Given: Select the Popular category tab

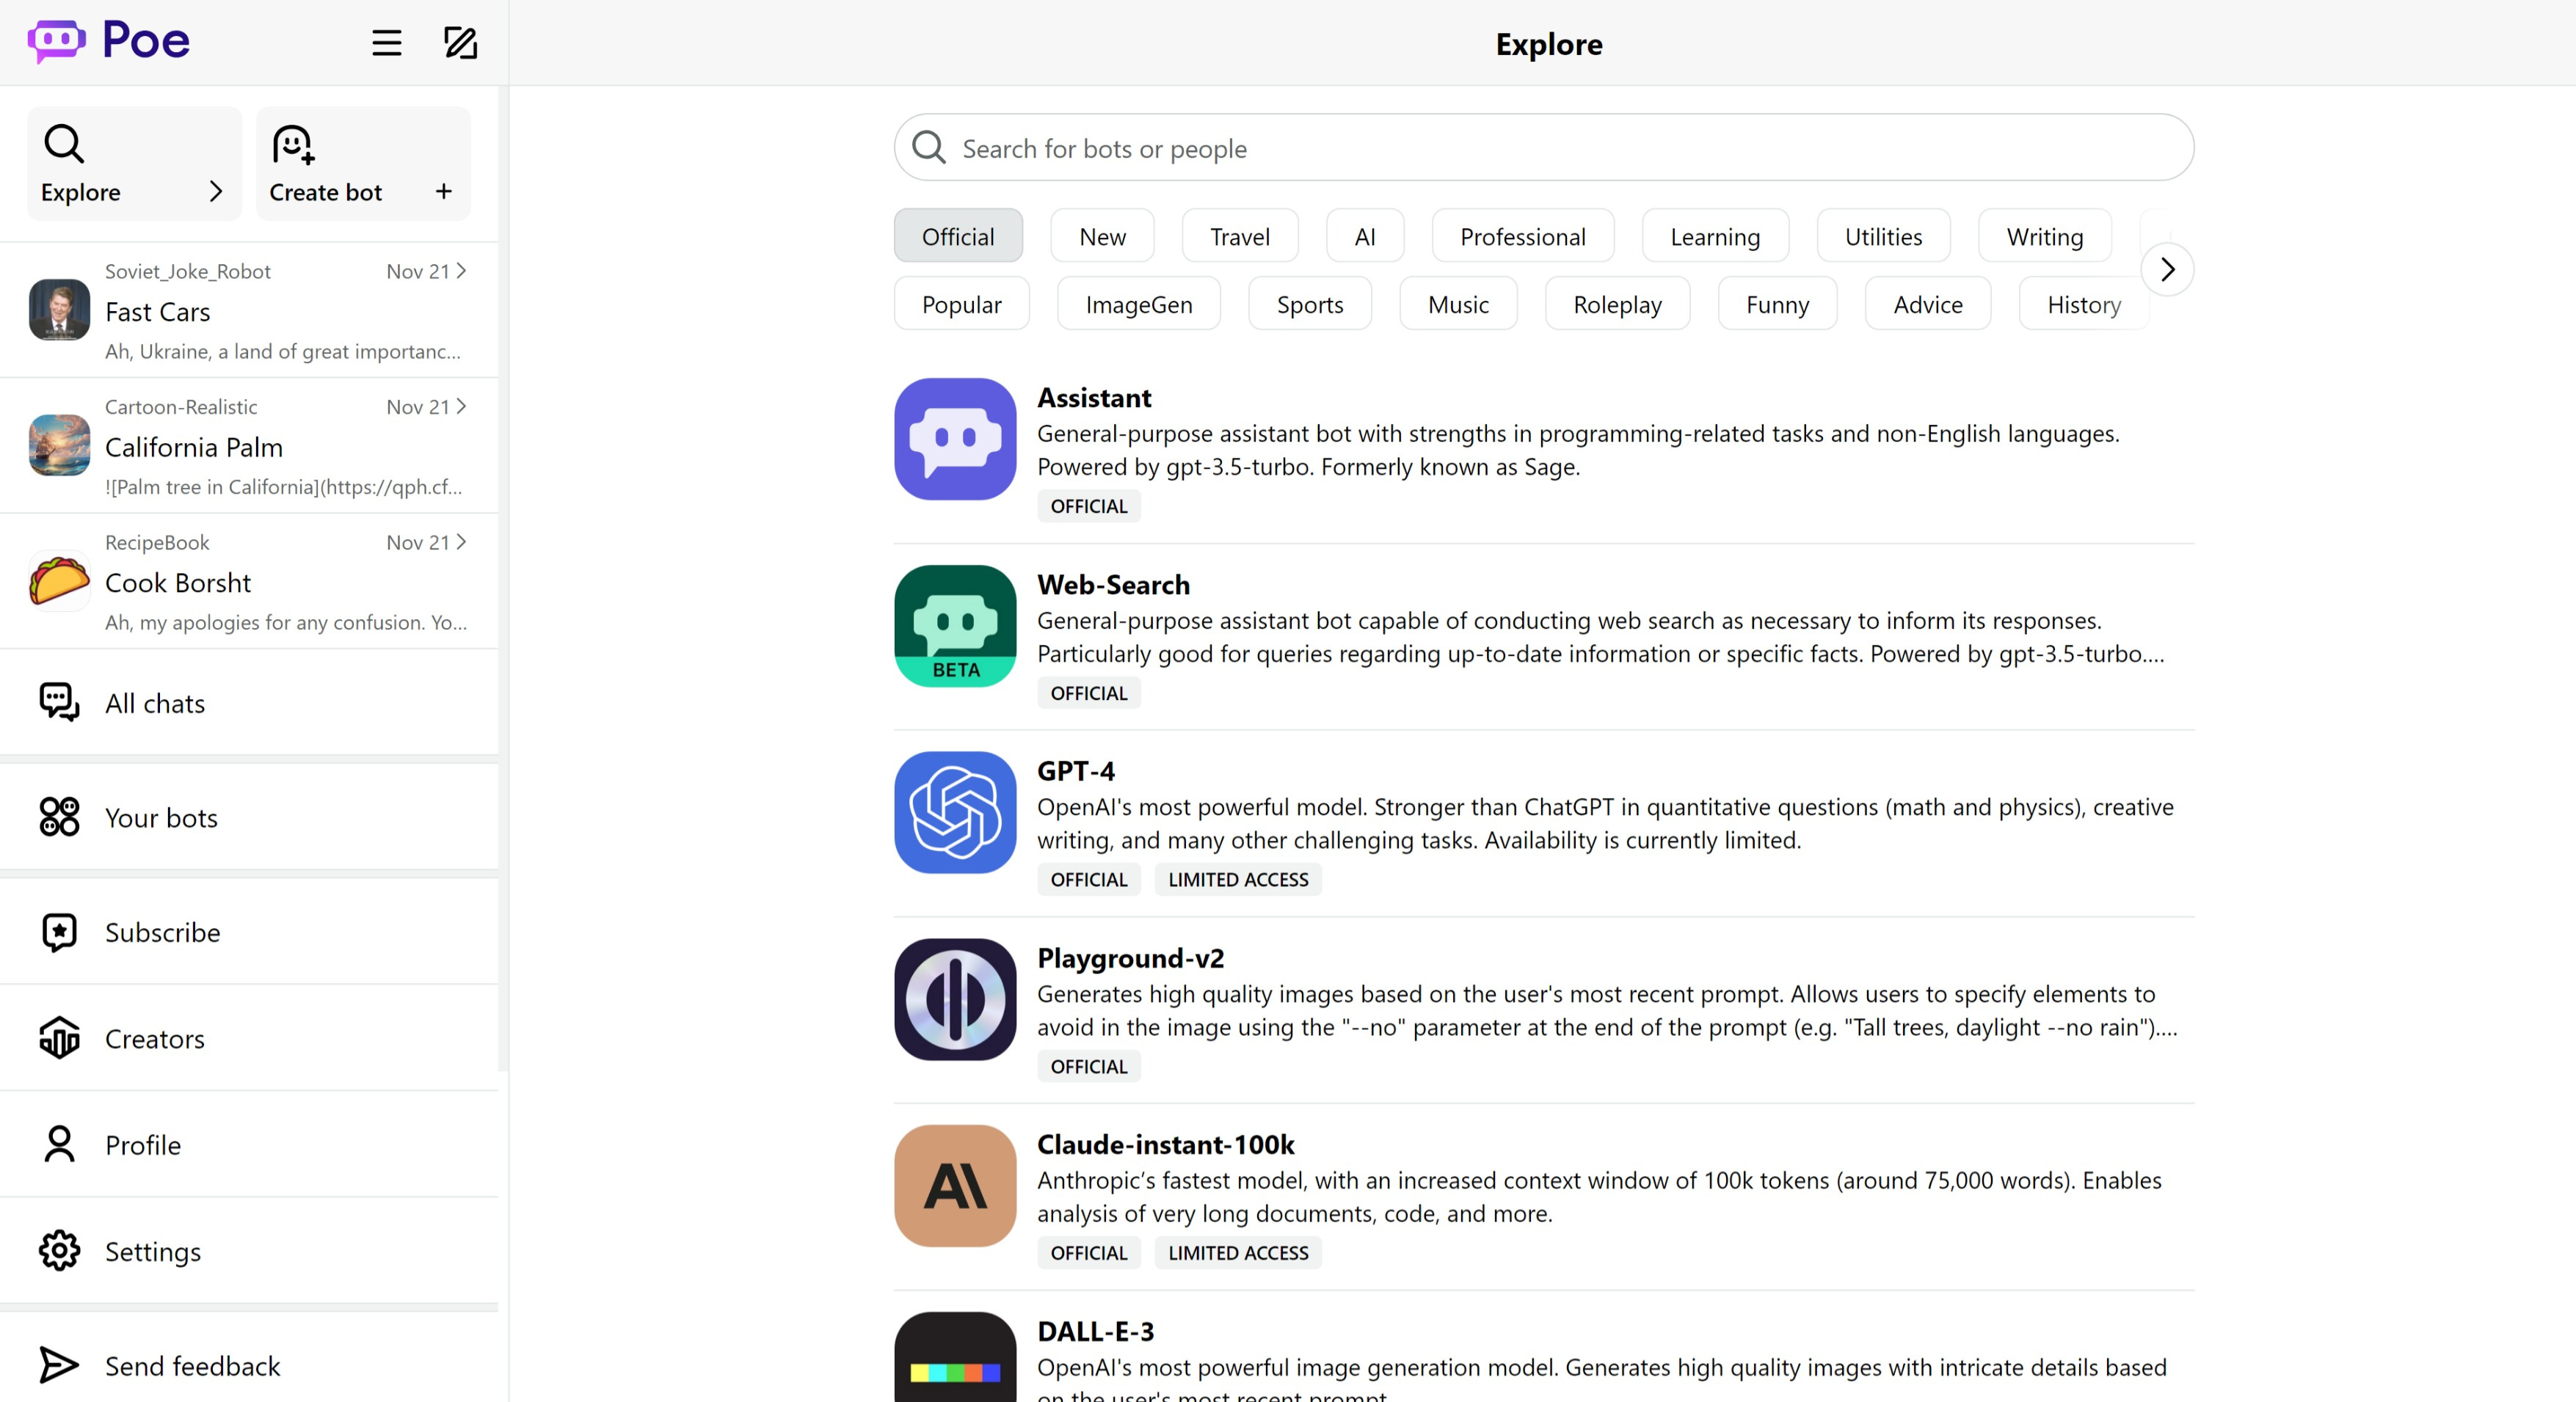Looking at the screenshot, I should pyautogui.click(x=961, y=304).
